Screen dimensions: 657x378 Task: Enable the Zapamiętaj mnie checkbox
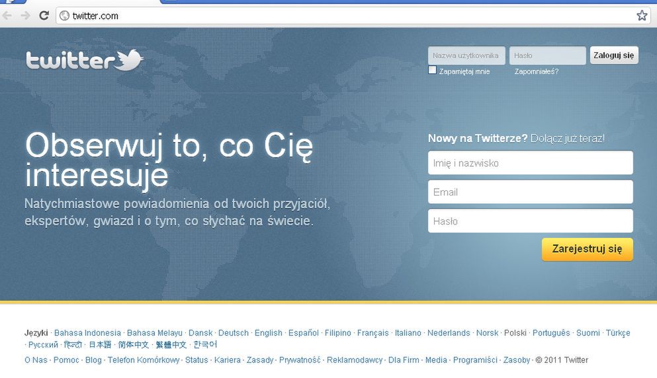433,70
